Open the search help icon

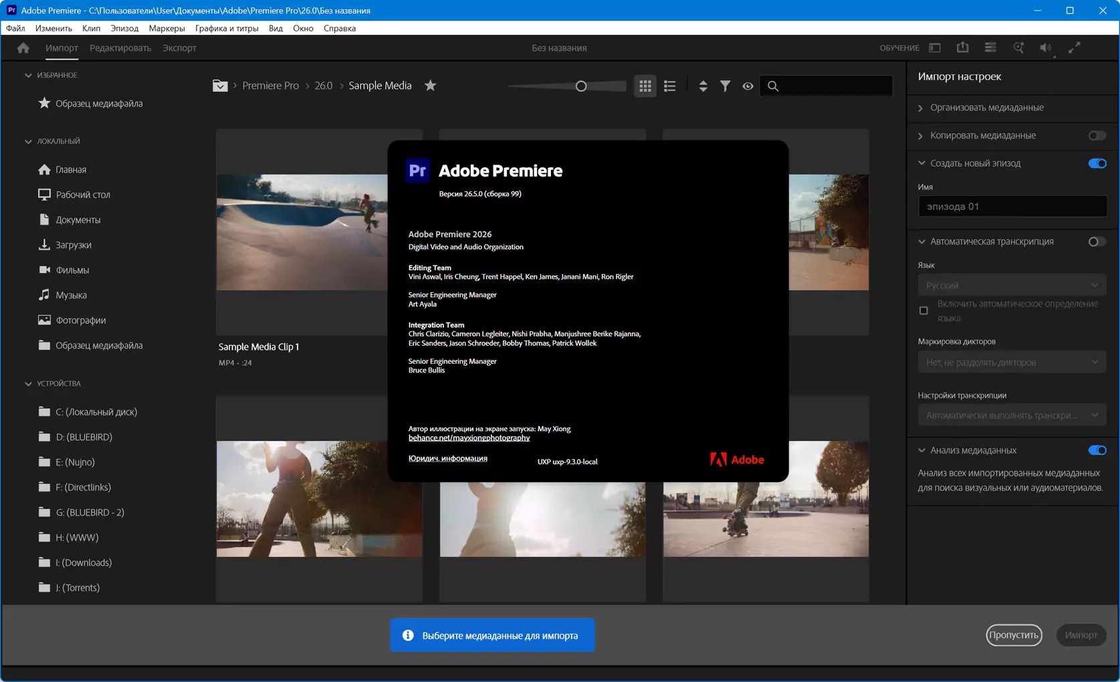[x=1018, y=47]
